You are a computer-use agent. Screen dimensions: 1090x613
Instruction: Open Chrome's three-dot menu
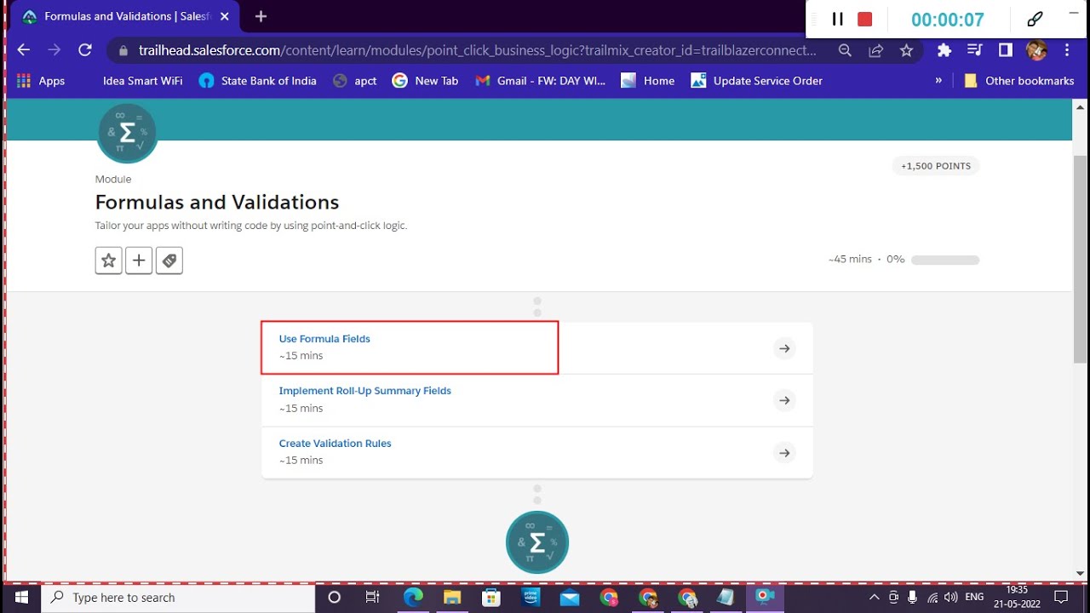[x=1067, y=50]
